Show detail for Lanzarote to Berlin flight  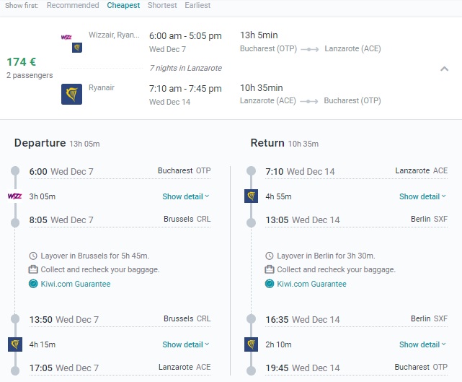(x=422, y=196)
